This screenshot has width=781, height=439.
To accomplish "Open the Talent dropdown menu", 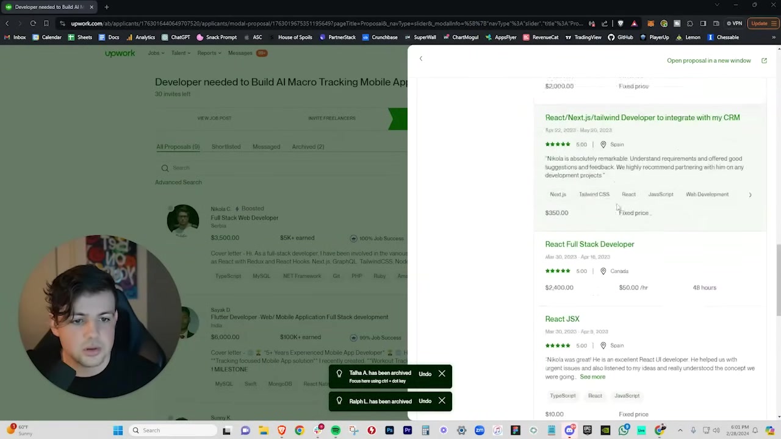I will (x=181, y=53).
